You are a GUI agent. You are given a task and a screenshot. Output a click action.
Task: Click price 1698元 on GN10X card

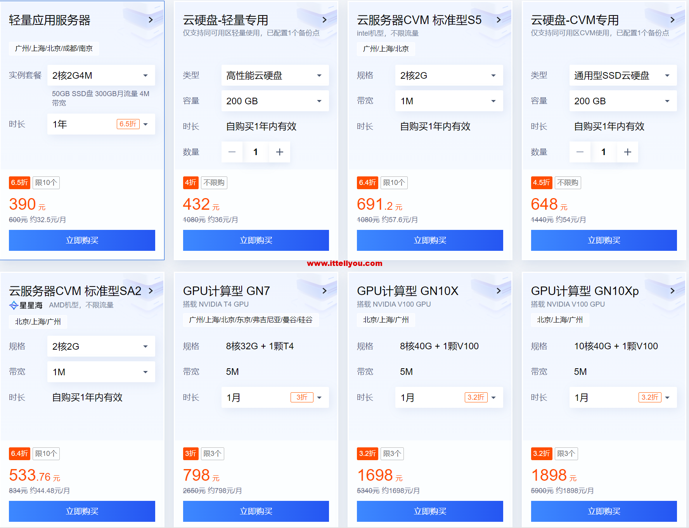point(380,476)
